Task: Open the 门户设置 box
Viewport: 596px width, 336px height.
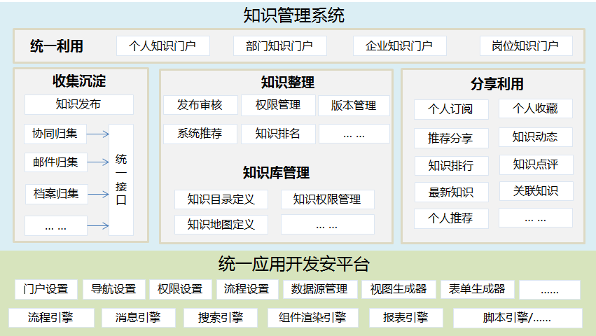Action: (x=46, y=289)
